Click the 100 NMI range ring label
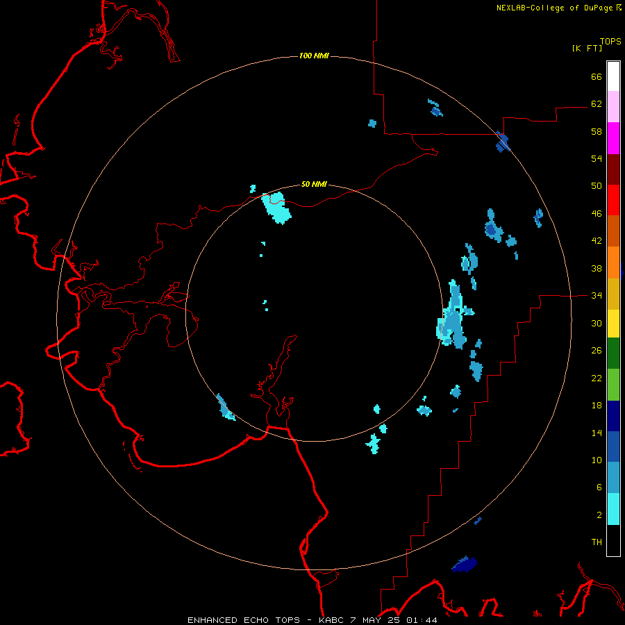625x625 pixels. click(314, 56)
